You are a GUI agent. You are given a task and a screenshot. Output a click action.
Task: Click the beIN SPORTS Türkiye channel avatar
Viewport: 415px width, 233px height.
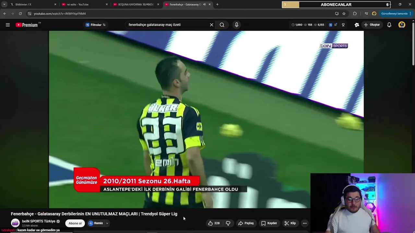(15, 223)
